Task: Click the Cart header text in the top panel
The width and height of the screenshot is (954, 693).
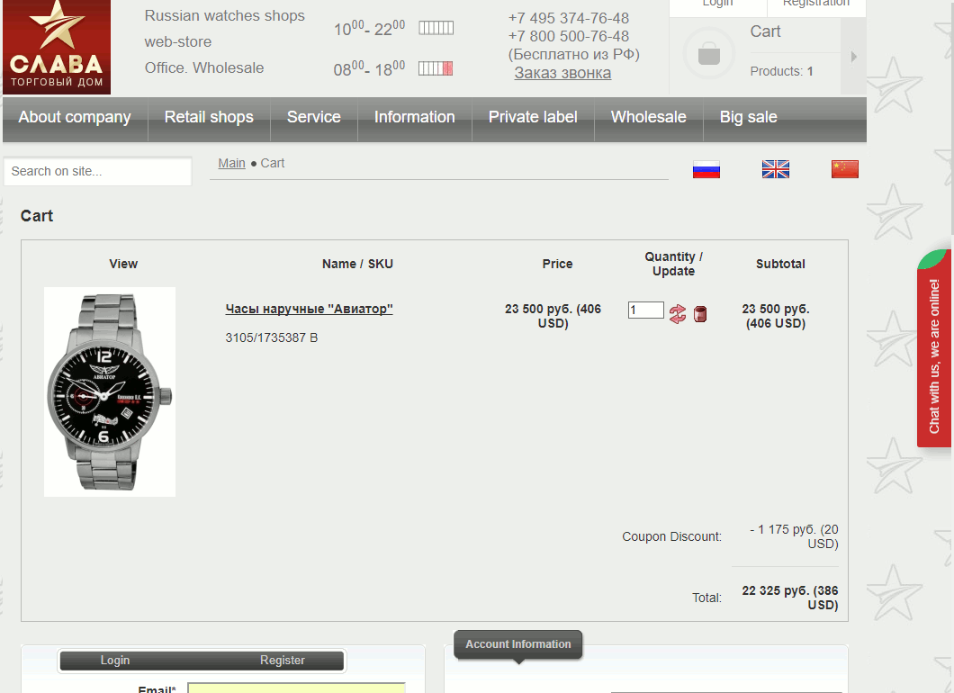Action: 765,31
